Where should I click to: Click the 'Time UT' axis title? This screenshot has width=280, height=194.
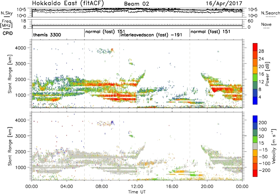tap(137, 192)
